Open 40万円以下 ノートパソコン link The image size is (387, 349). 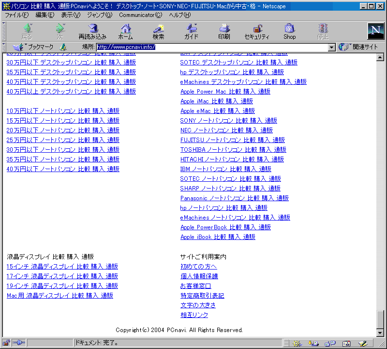(x=63, y=169)
